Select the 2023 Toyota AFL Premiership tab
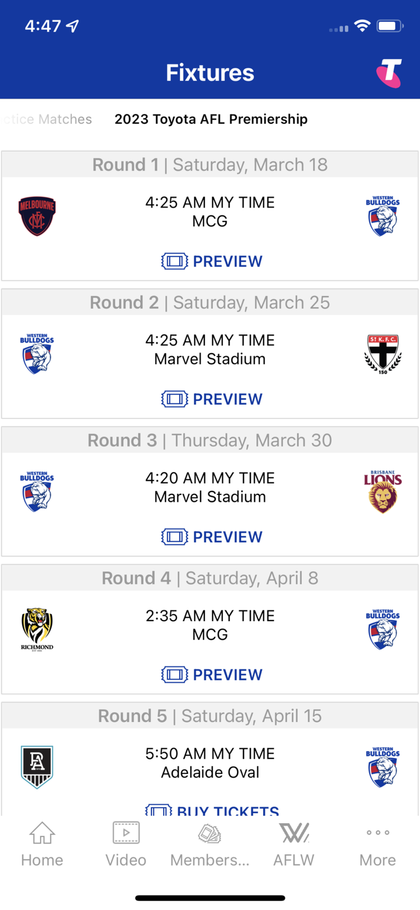This screenshot has height=910, width=420. (x=210, y=120)
